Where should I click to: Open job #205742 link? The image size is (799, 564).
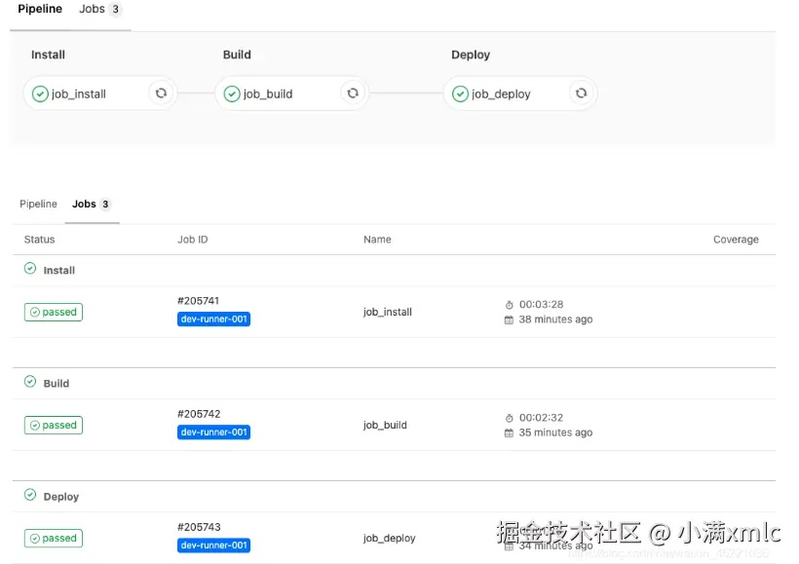pyautogui.click(x=199, y=414)
